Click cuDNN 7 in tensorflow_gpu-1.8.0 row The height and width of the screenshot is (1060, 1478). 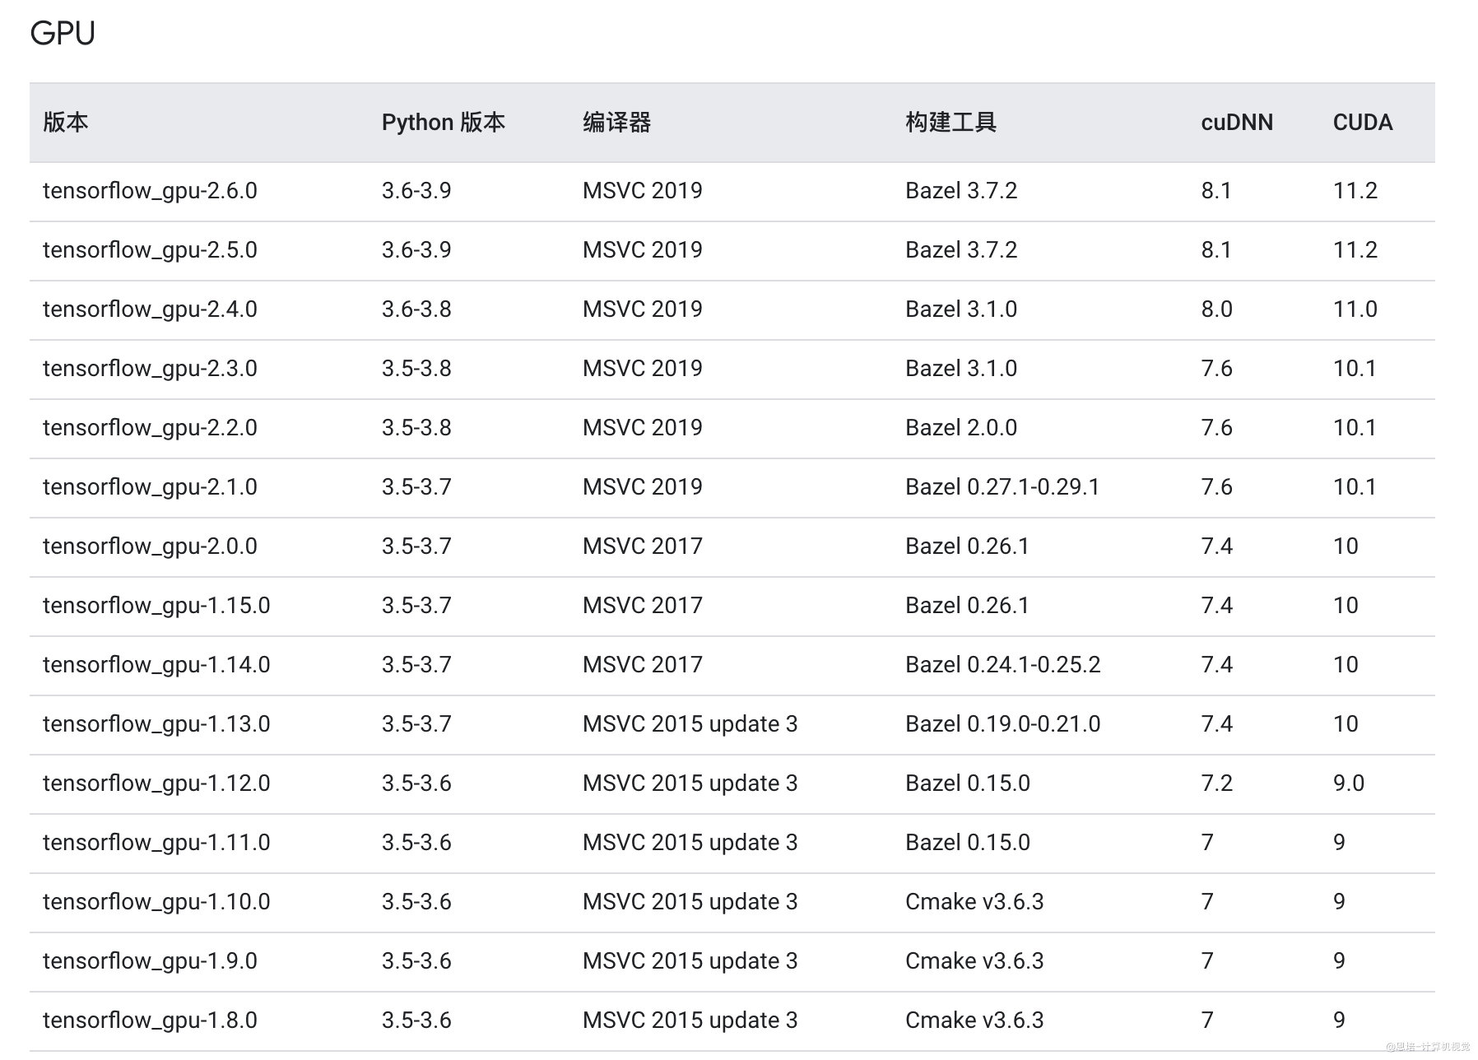click(x=1207, y=1020)
